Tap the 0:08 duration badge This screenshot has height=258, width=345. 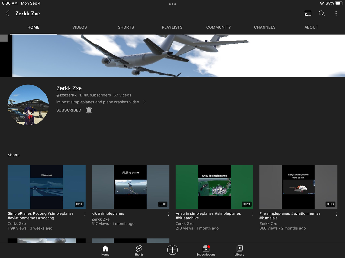tap(330, 204)
